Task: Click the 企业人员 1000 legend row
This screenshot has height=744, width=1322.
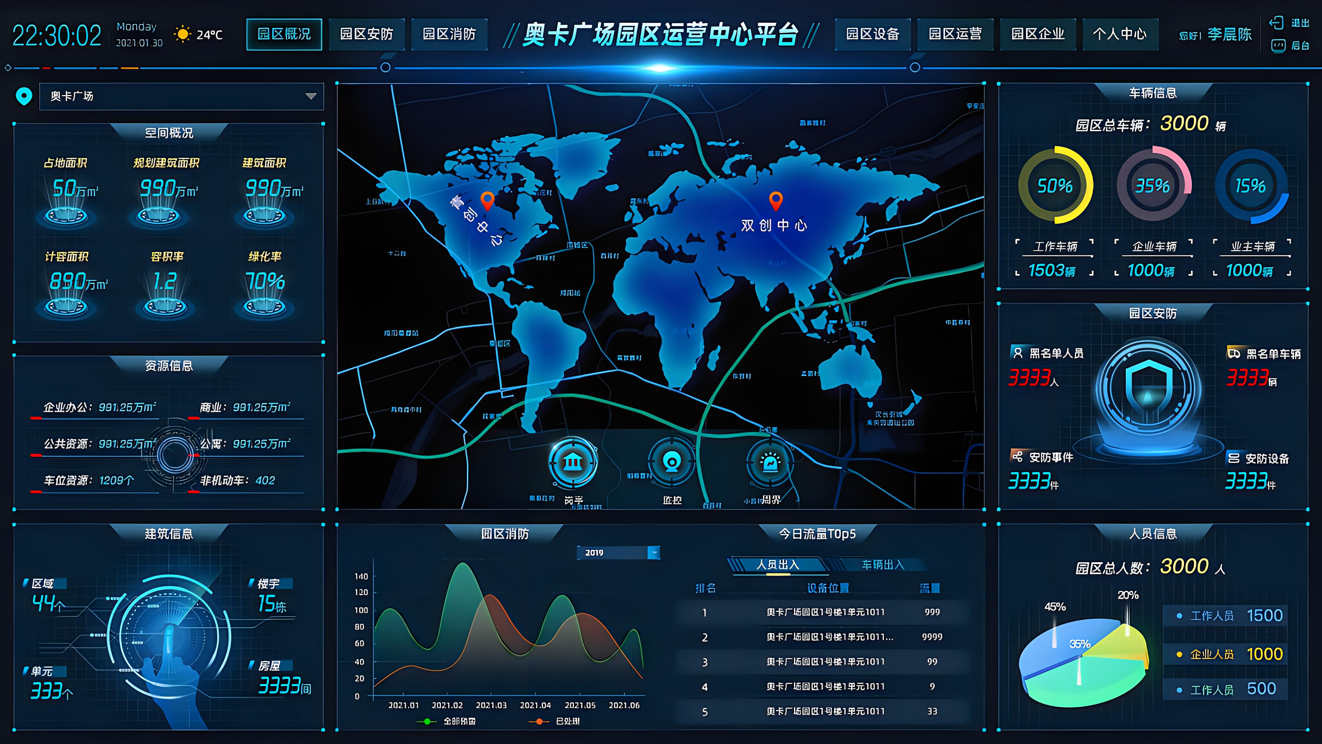Action: coord(1225,654)
